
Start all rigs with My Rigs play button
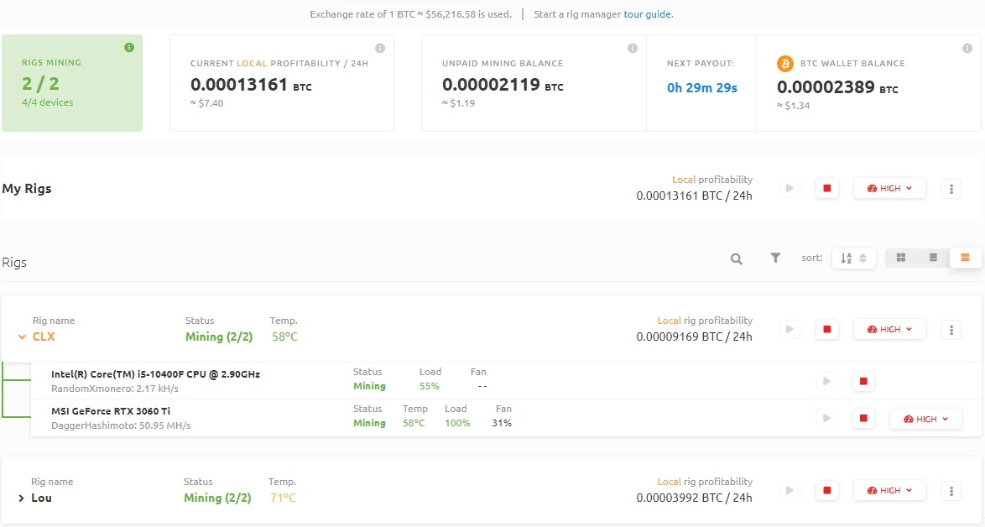790,189
